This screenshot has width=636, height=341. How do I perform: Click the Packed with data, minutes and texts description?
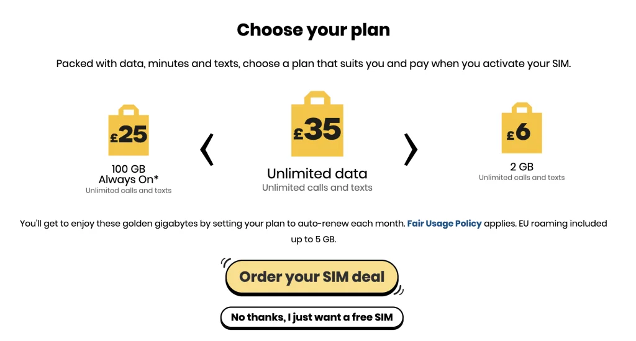pos(313,64)
